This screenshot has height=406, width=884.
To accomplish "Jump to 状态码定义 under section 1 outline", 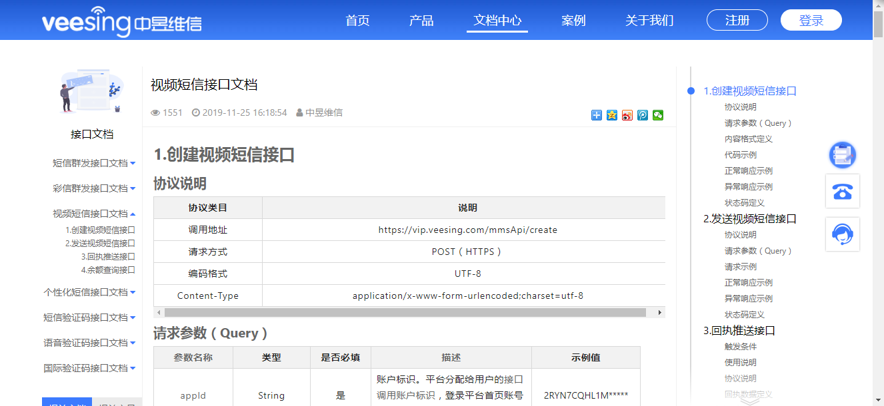I will click(745, 203).
